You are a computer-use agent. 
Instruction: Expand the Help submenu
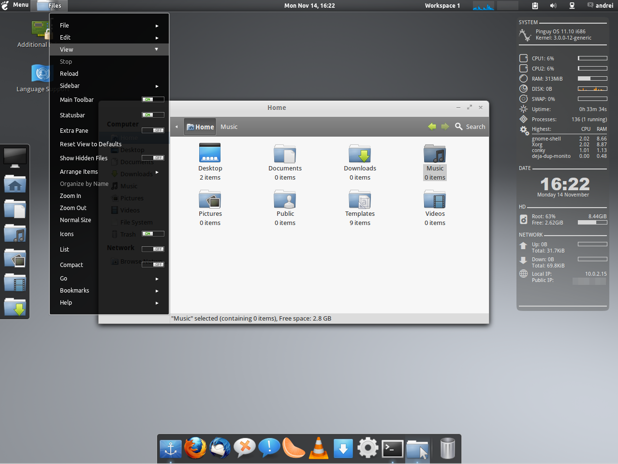109,303
